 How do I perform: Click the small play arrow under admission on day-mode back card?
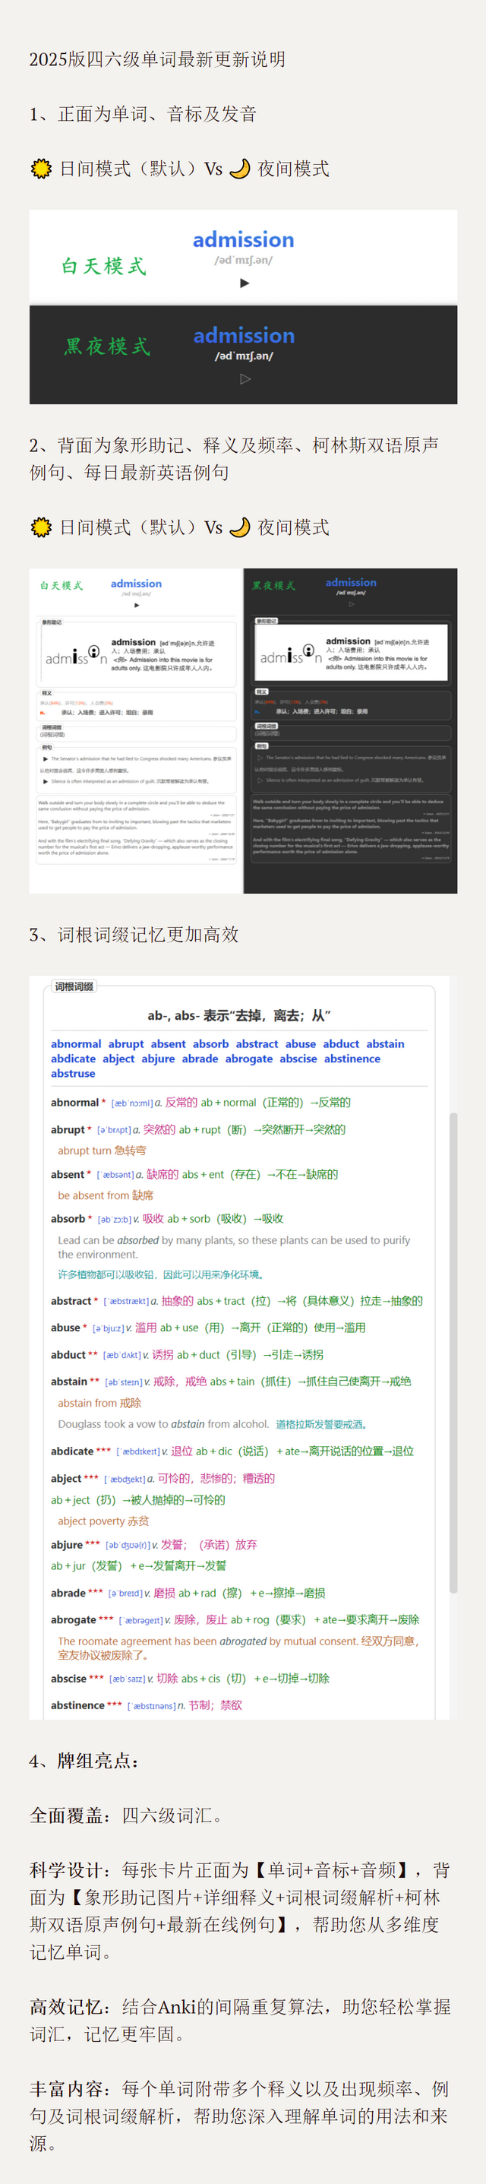tap(137, 606)
